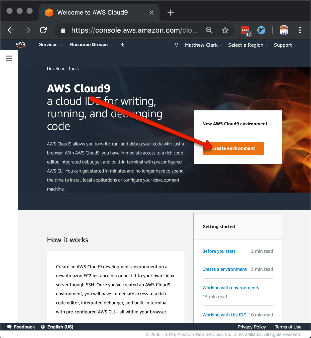This screenshot has height=338, width=311.
Task: Click English (US) language selector
Action: coord(60,327)
